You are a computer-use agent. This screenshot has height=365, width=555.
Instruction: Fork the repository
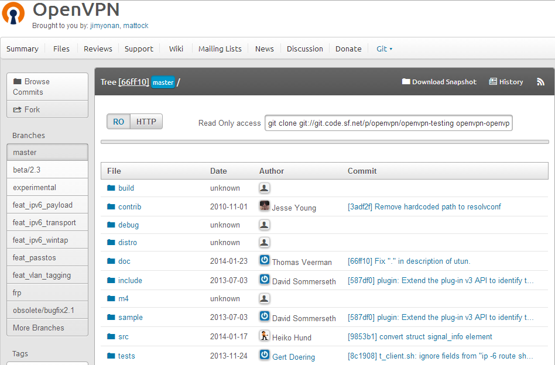[x=47, y=109]
